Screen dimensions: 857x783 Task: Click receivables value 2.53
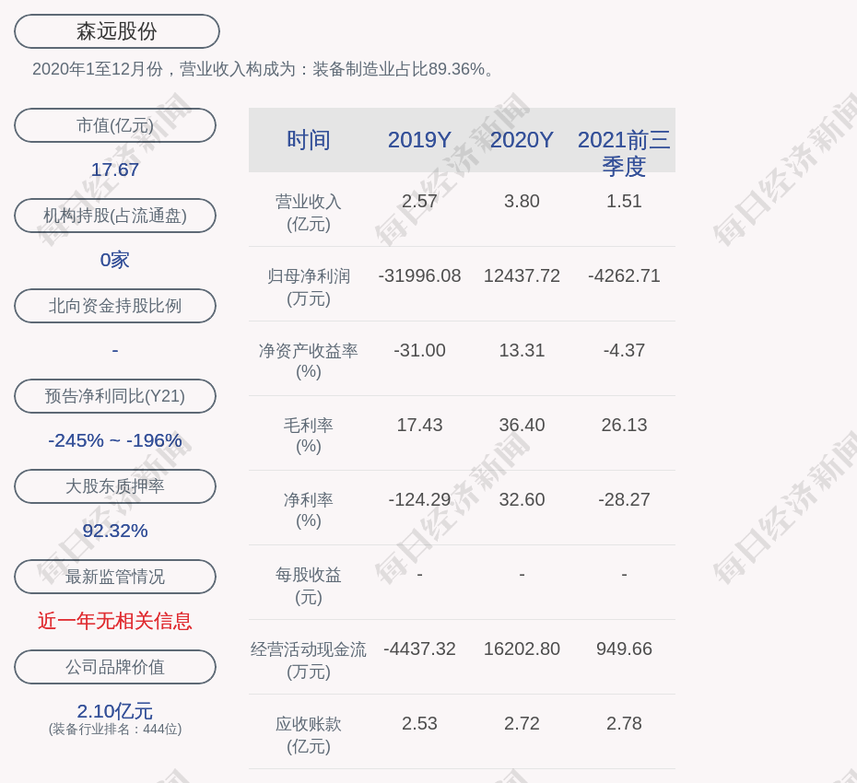tap(419, 723)
